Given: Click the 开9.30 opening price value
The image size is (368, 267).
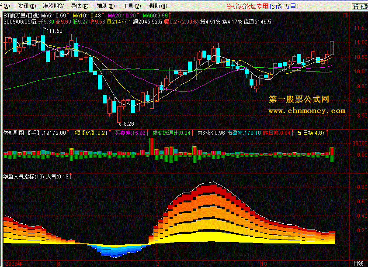Looking at the screenshot, I should [x=46, y=22].
